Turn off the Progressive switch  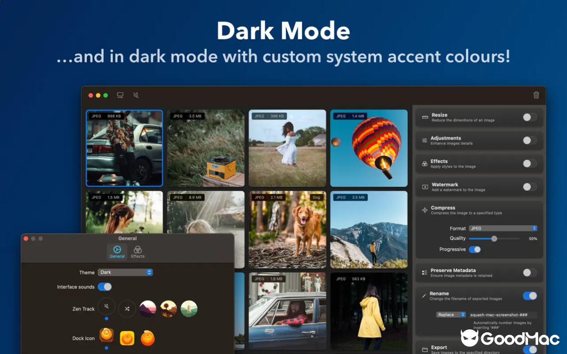[474, 250]
